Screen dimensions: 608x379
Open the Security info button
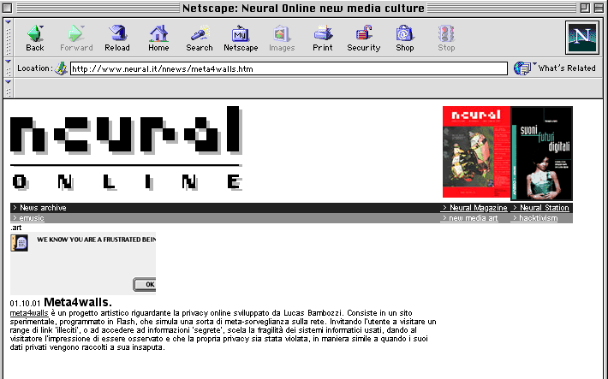pyautogui.click(x=364, y=38)
